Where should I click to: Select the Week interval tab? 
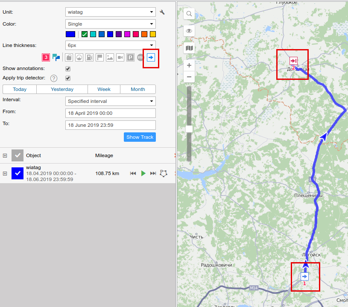104,89
